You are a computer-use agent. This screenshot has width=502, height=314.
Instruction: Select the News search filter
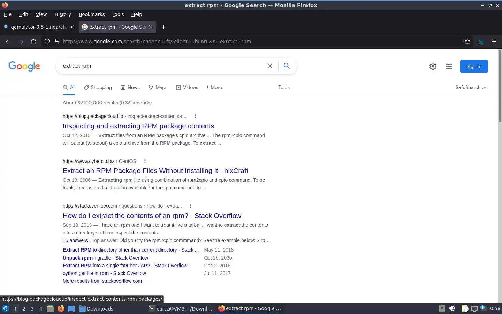tap(130, 87)
